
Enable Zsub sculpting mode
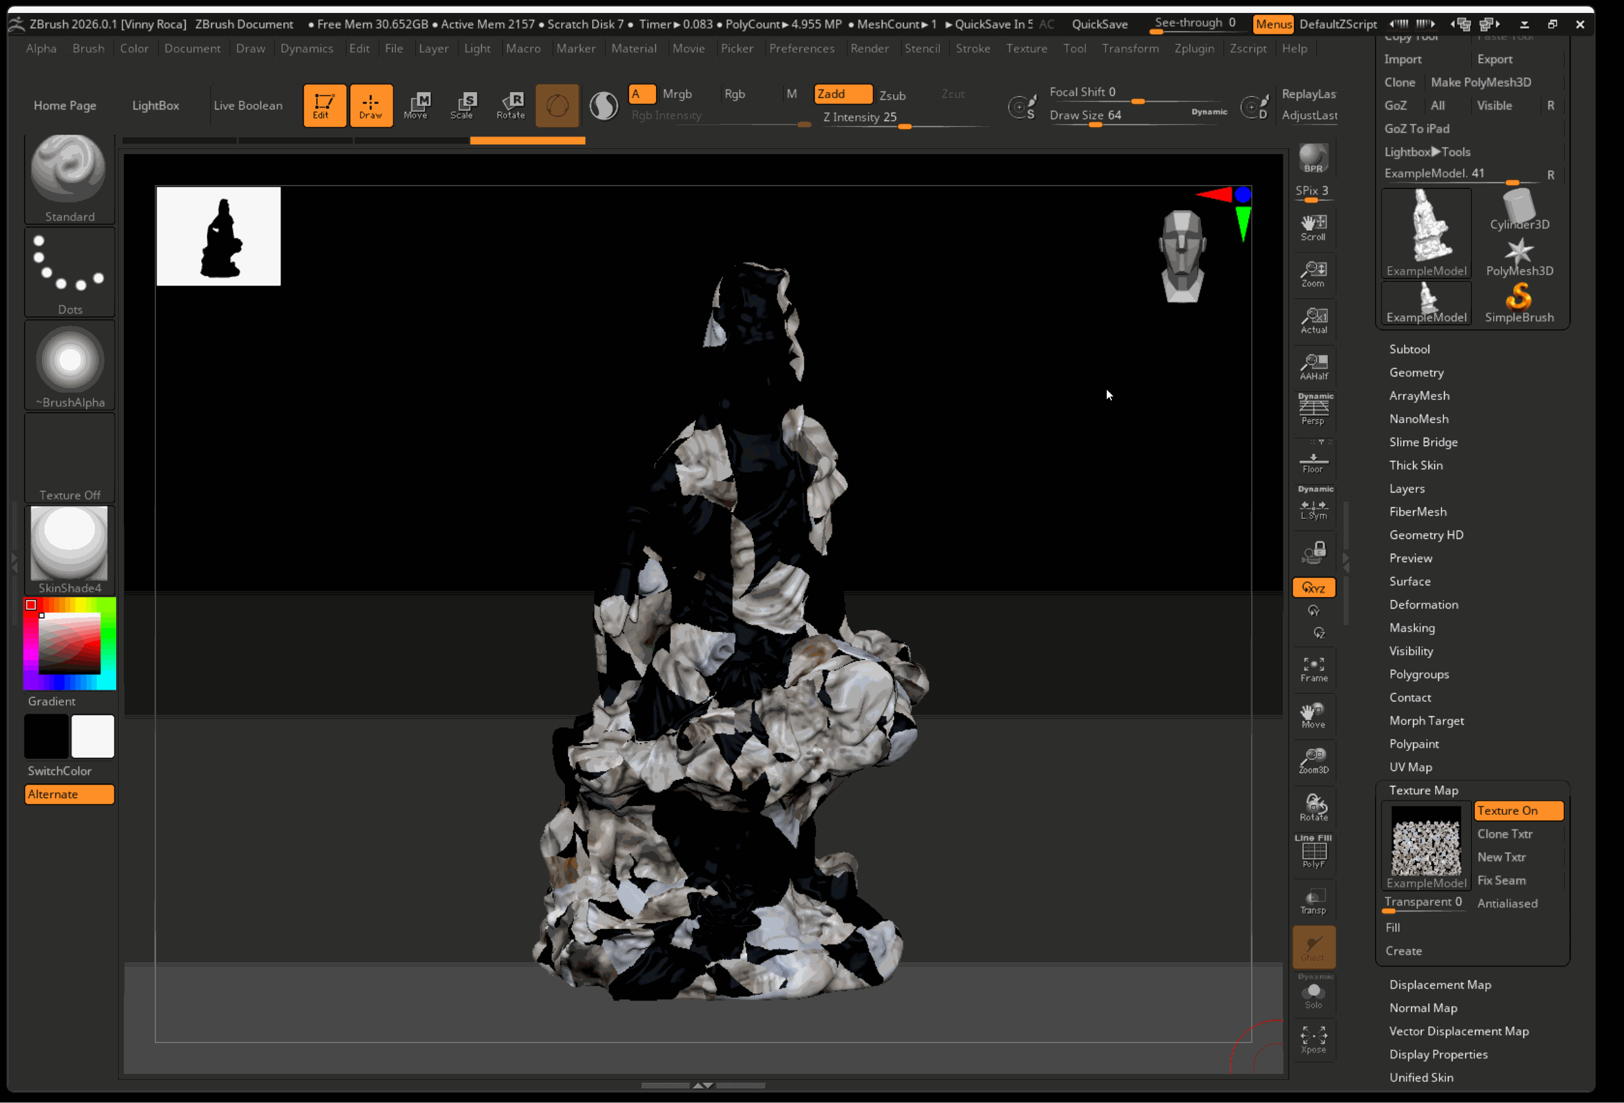892,95
